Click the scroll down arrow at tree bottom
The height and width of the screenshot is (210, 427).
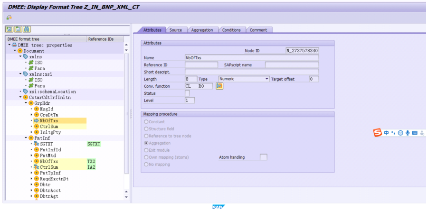click(126, 197)
